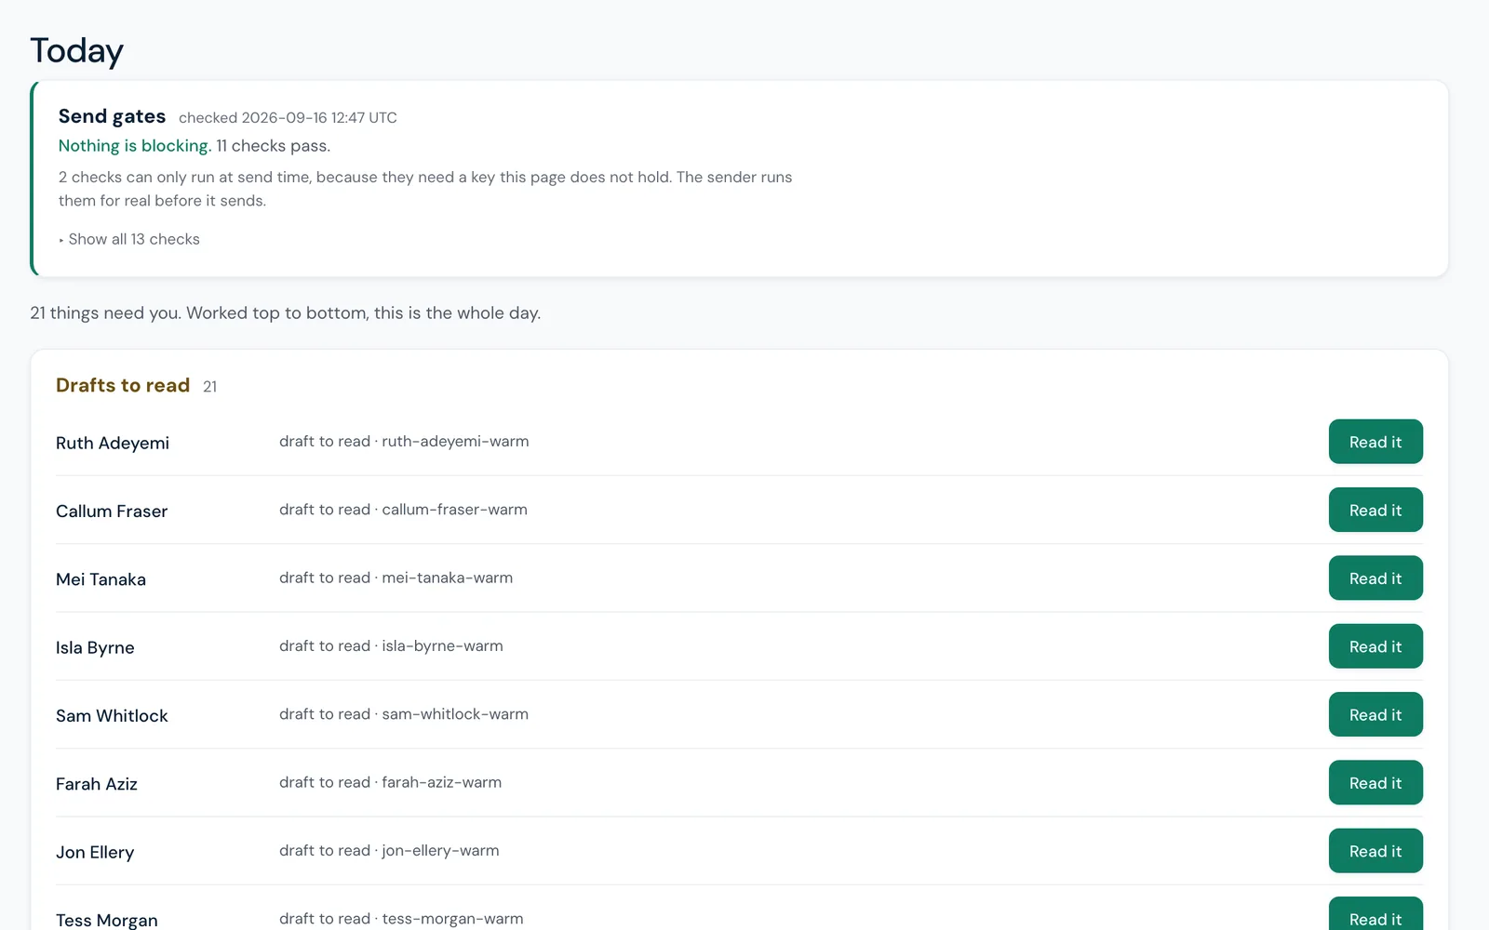Click the 'Send gates' heading
Image resolution: width=1489 pixels, height=930 pixels.
tap(112, 116)
